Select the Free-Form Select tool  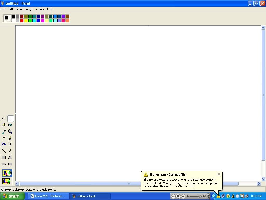tap(4, 118)
